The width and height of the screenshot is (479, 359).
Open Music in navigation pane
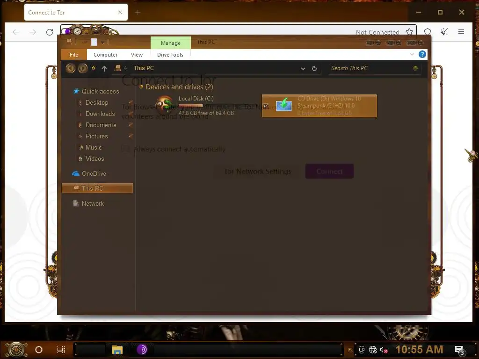[x=94, y=147]
